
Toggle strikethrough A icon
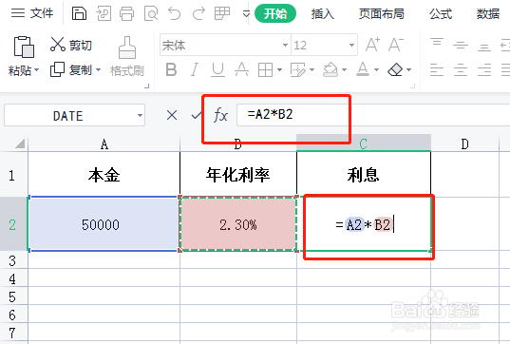click(241, 69)
